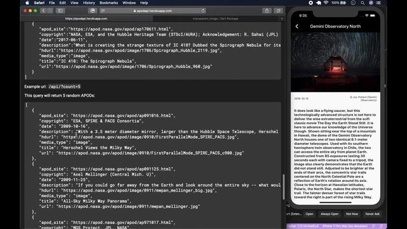Reload the page with the refresh icon
407x229 pixels.
pos(203,11)
